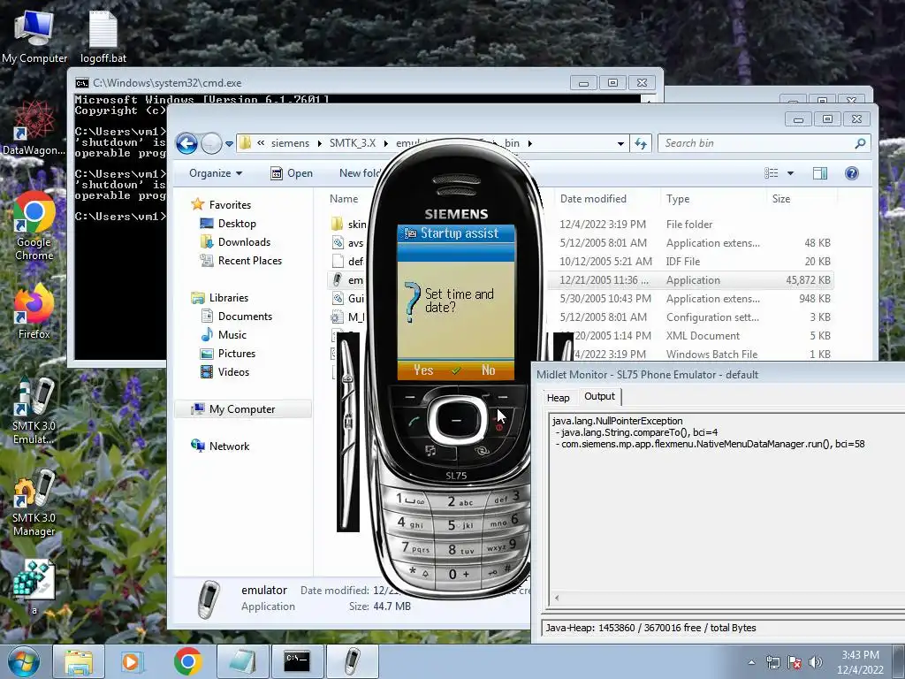Select Videos library
This screenshot has height=679, width=905.
(x=225, y=372)
